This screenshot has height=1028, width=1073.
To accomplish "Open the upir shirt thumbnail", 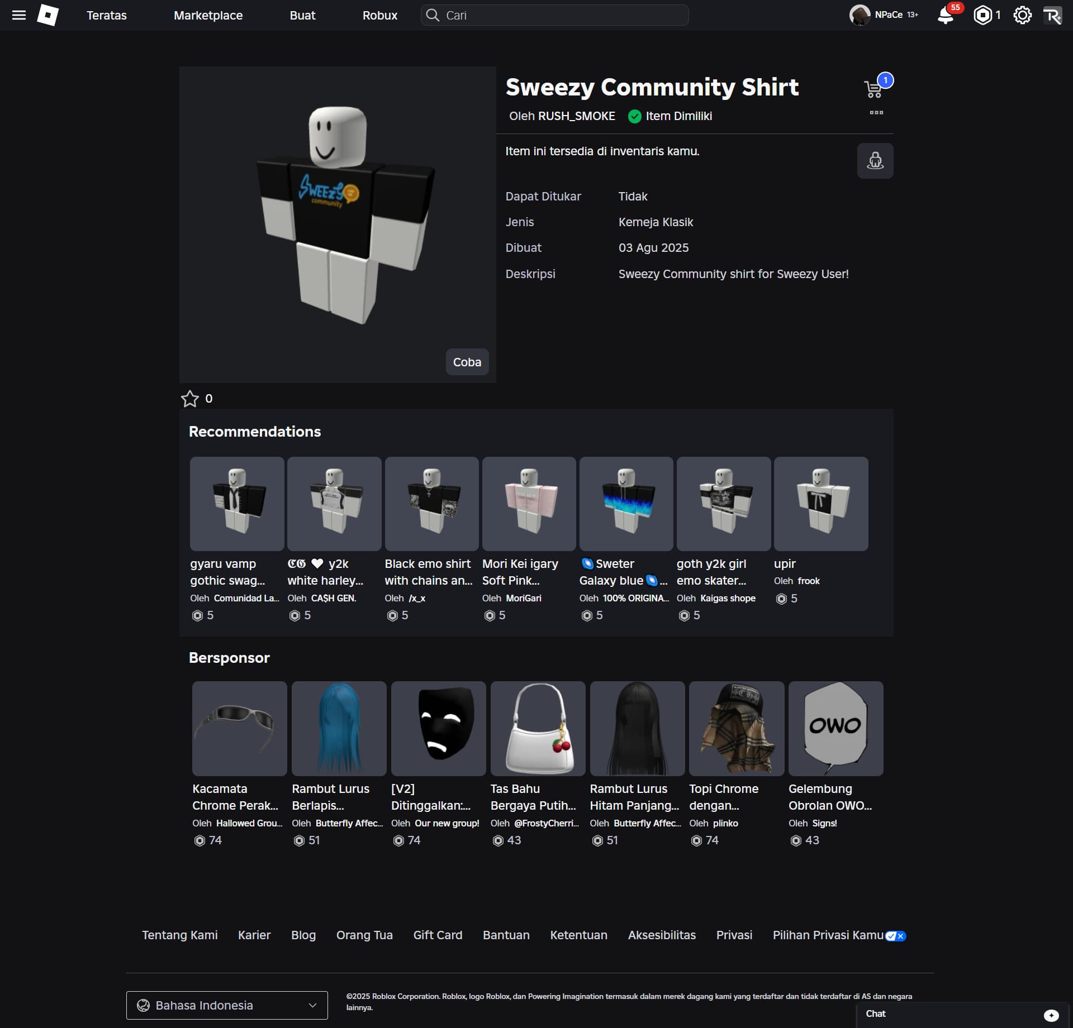I will tap(821, 504).
